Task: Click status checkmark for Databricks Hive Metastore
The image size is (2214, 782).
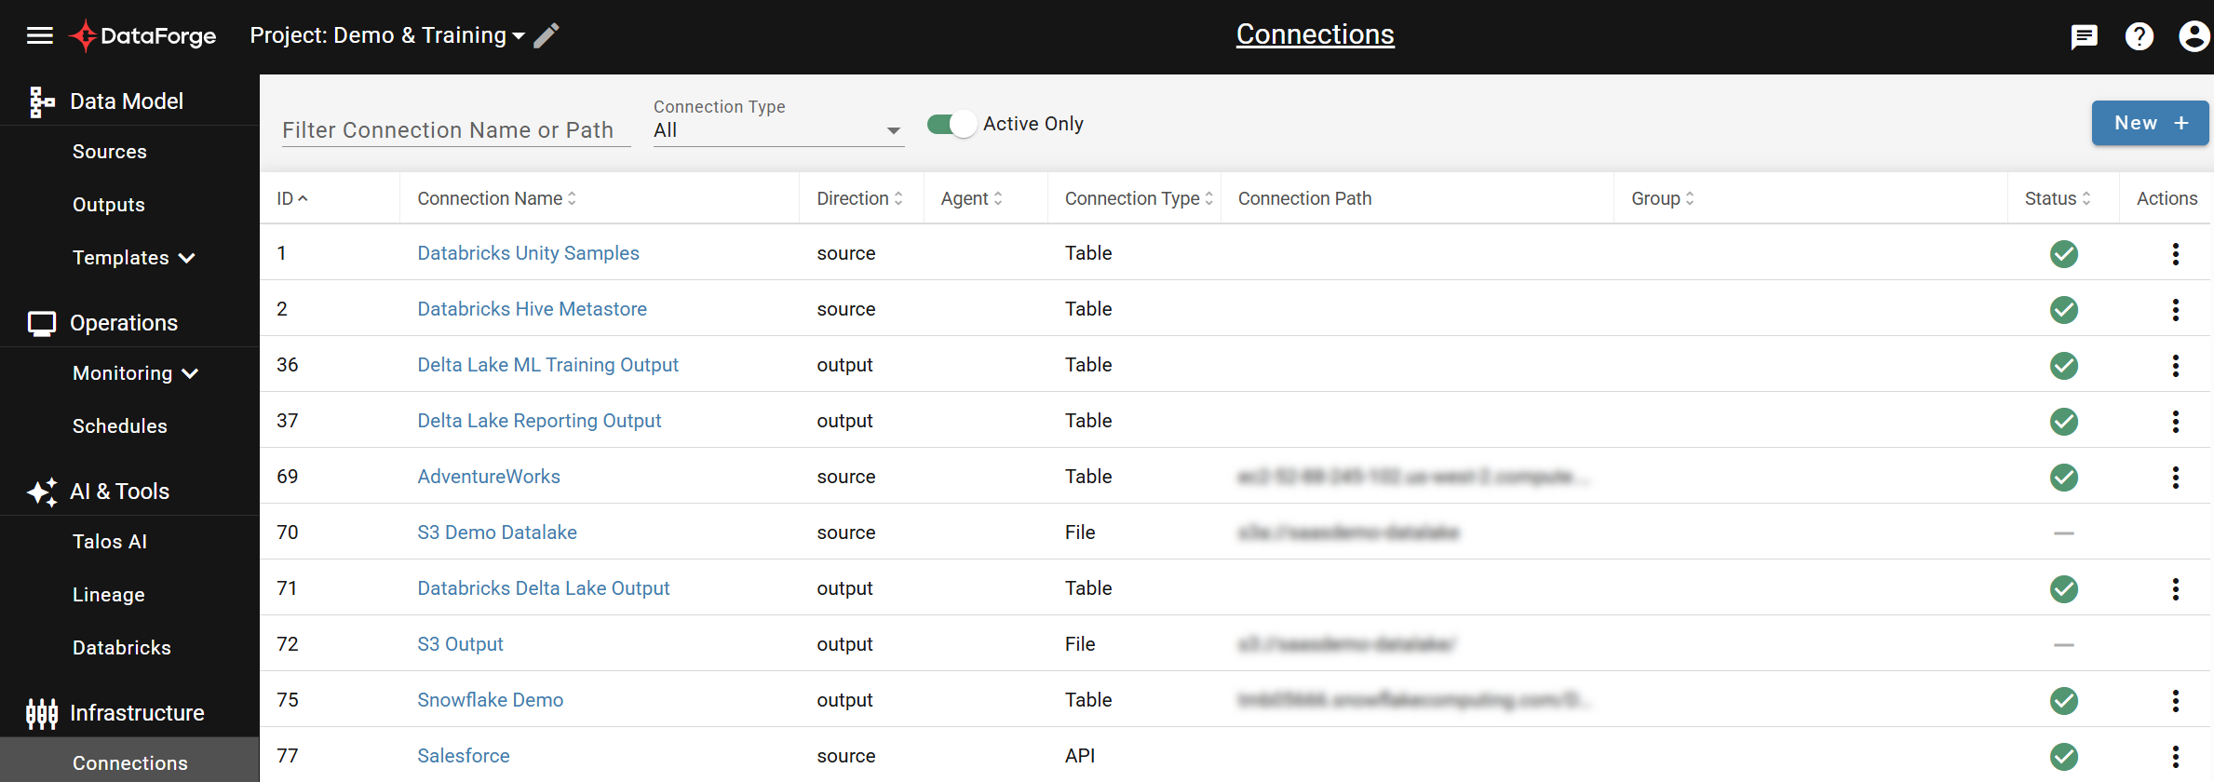Action: 2064,309
